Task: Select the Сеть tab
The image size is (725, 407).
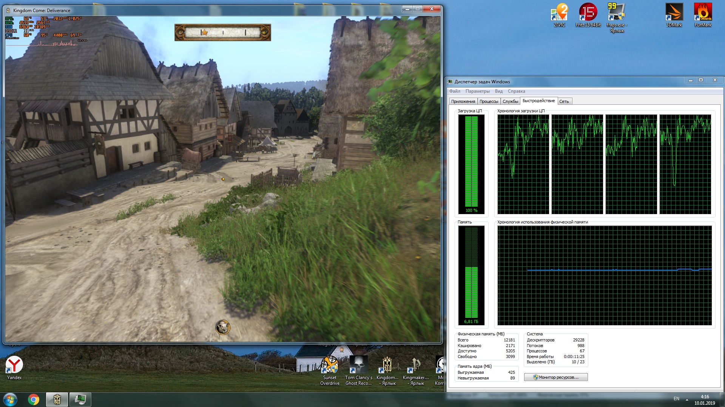Action: point(564,101)
